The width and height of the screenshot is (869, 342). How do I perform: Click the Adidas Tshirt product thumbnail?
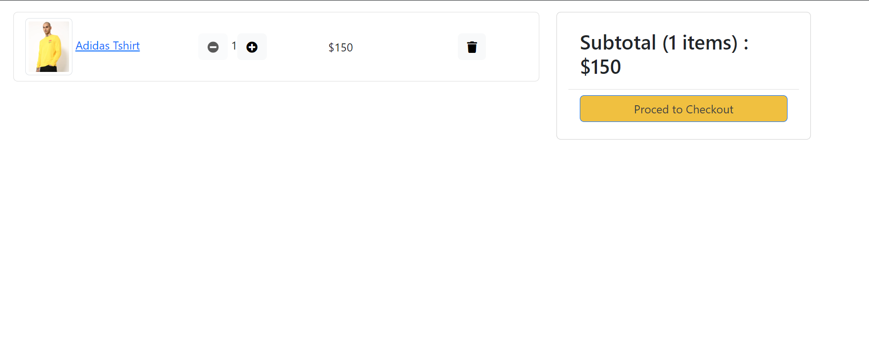pos(49,46)
